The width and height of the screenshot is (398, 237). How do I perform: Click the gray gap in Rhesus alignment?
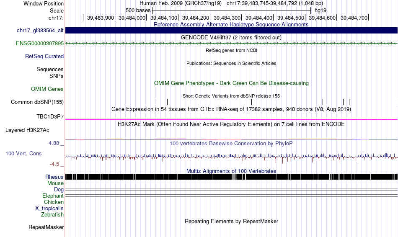click(x=233, y=177)
